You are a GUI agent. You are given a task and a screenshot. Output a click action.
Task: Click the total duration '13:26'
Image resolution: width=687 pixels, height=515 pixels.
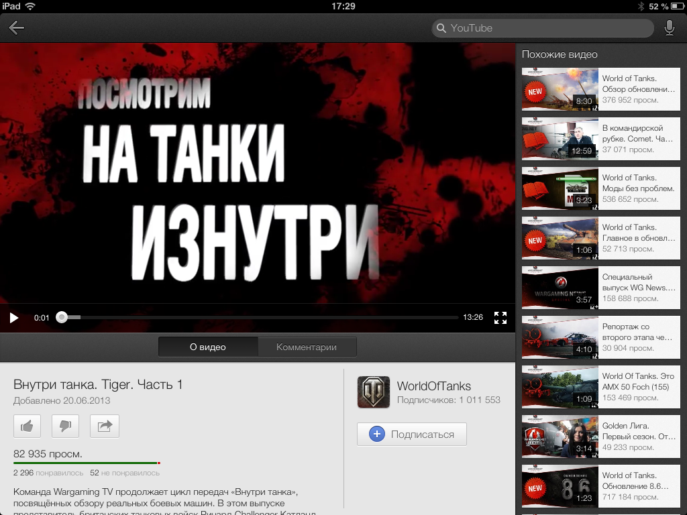tap(473, 317)
